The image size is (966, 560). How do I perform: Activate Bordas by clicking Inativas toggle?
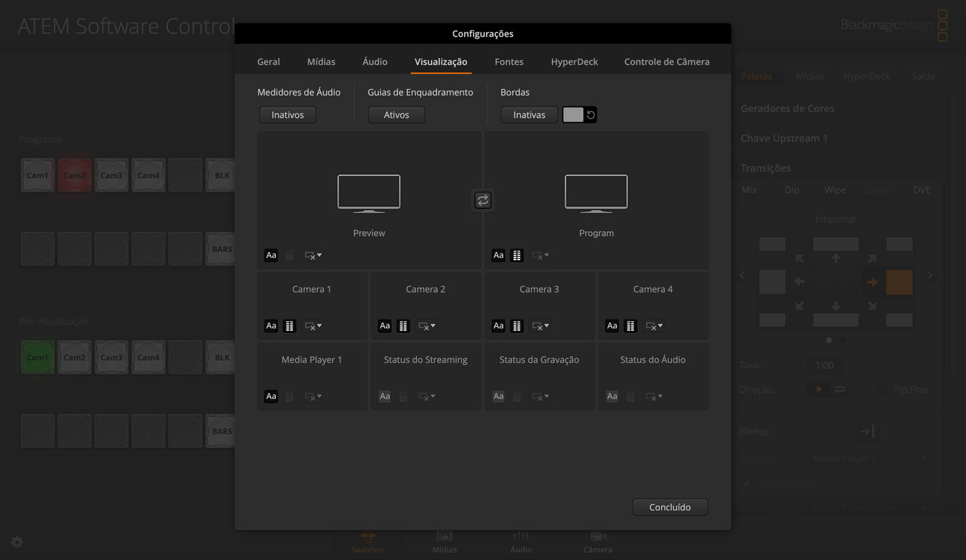click(528, 115)
